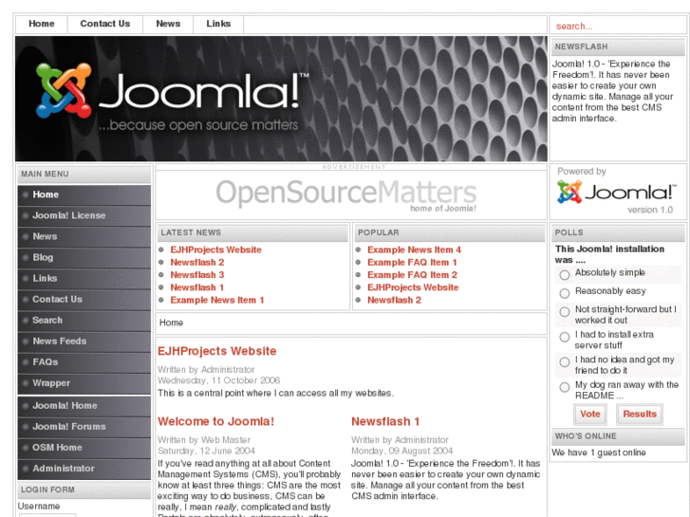The image size is (690, 517).
Task: Open Example News Item 1 in Latest News
Action: point(217,301)
